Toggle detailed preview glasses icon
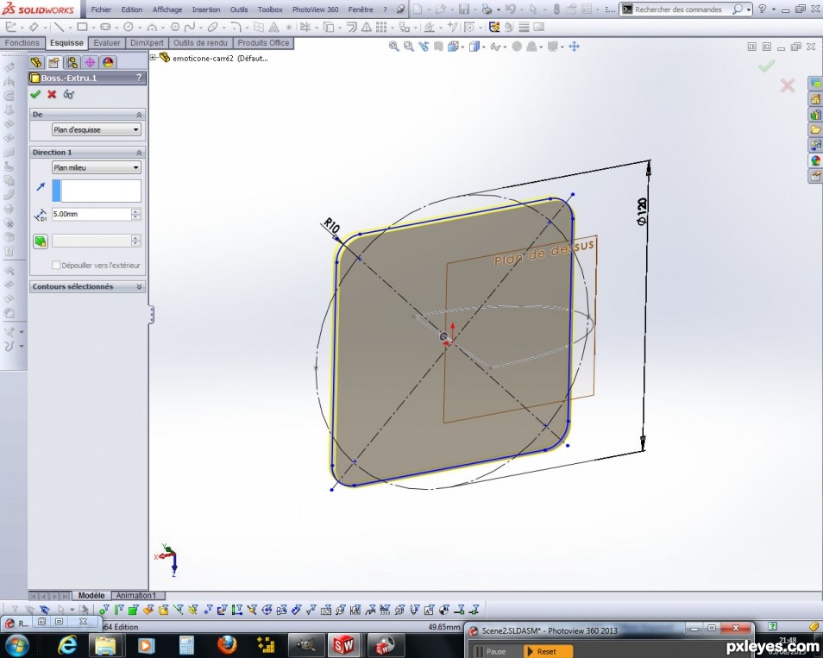 (x=69, y=94)
